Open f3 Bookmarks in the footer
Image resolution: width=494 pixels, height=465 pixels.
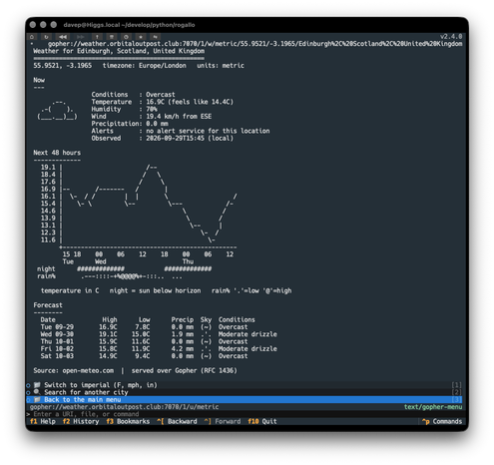tap(128, 421)
